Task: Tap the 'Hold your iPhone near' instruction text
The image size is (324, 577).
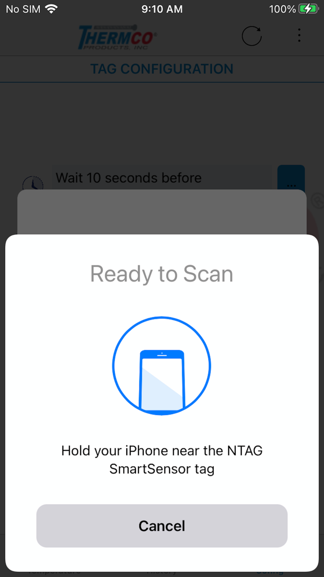Action: 162,460
